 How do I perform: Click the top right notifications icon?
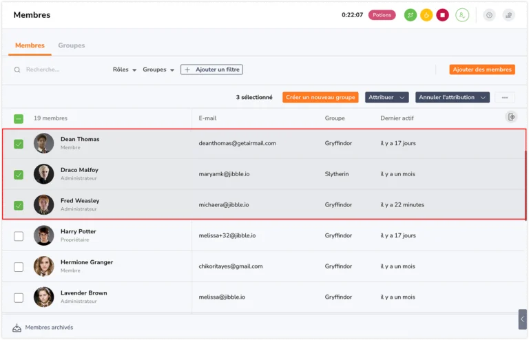pyautogui.click(x=508, y=15)
